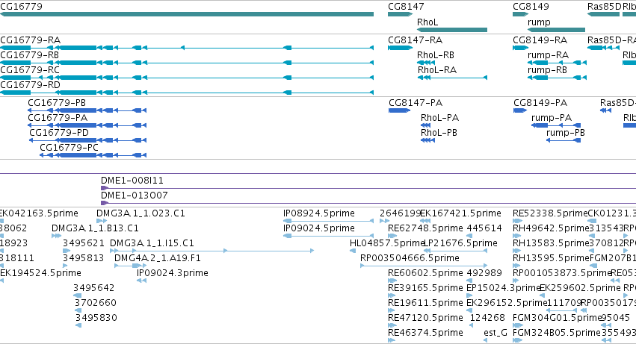This screenshot has width=636, height=344.
Task: Click EST RH13595.5prime
Action: pyautogui.click(x=516, y=266)
